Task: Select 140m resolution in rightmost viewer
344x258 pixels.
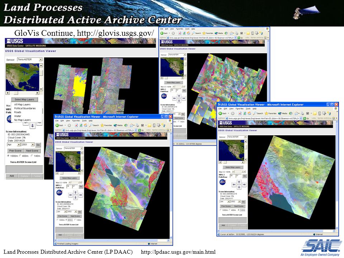Action: tap(239, 210)
